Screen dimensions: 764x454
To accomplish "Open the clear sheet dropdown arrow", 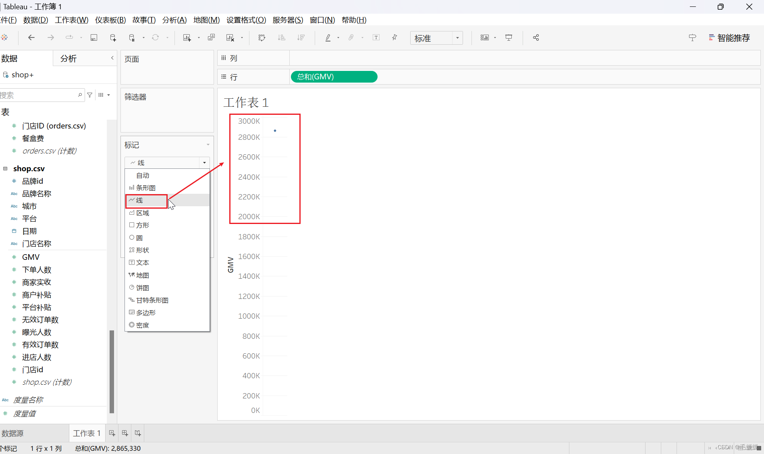I will click(242, 38).
